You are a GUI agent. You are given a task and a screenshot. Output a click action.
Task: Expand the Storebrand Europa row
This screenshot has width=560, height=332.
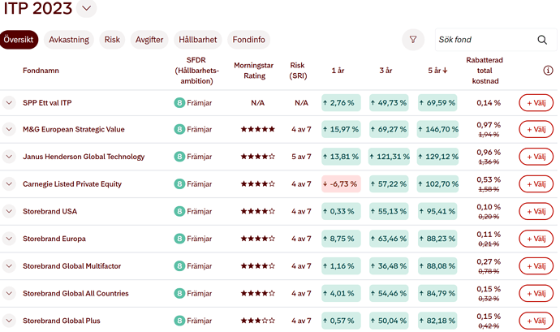click(9, 239)
